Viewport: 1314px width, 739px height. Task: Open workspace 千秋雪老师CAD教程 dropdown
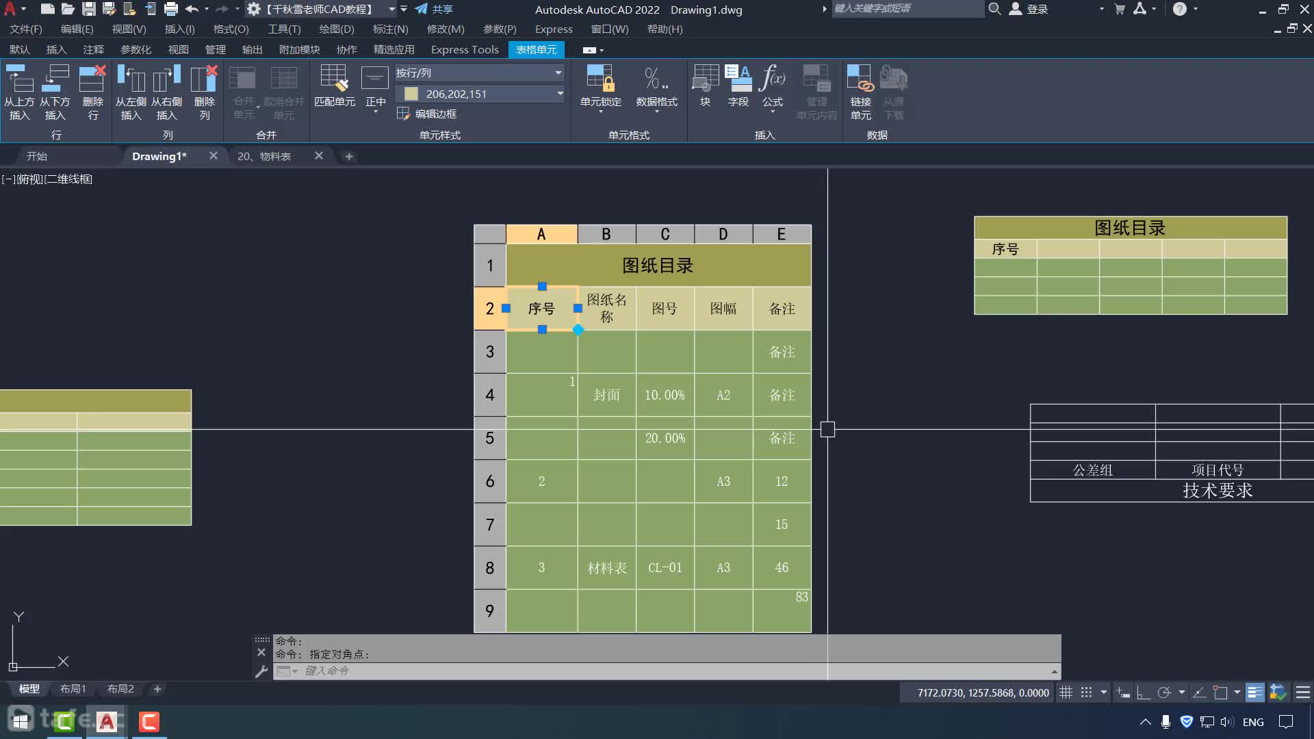392,9
